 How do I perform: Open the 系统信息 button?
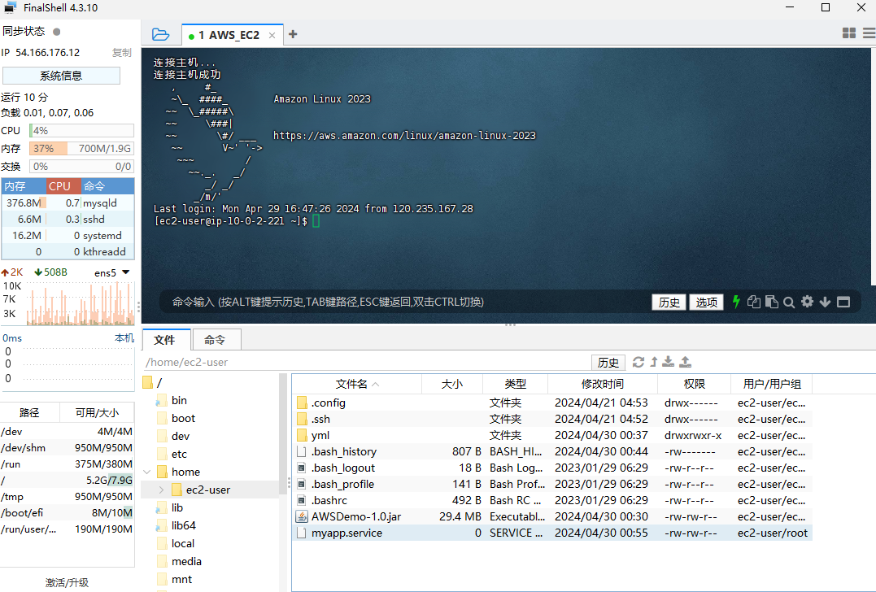tap(62, 76)
